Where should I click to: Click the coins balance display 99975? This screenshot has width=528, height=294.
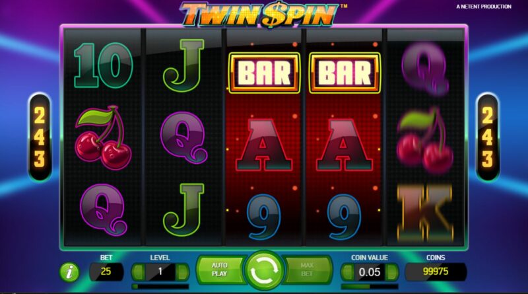coord(436,272)
